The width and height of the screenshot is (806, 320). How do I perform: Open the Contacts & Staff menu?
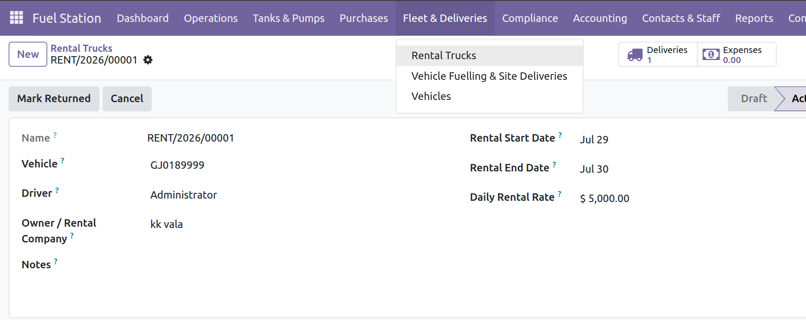(x=681, y=18)
